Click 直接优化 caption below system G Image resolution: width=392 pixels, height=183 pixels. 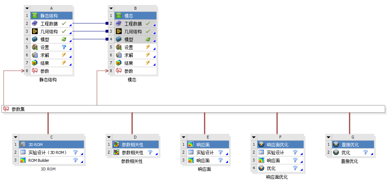click(x=350, y=162)
